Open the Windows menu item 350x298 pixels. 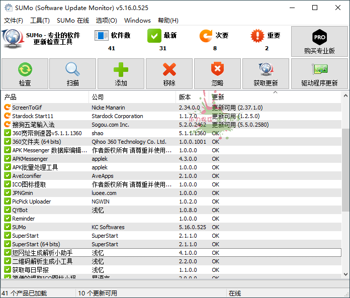click(x=137, y=21)
